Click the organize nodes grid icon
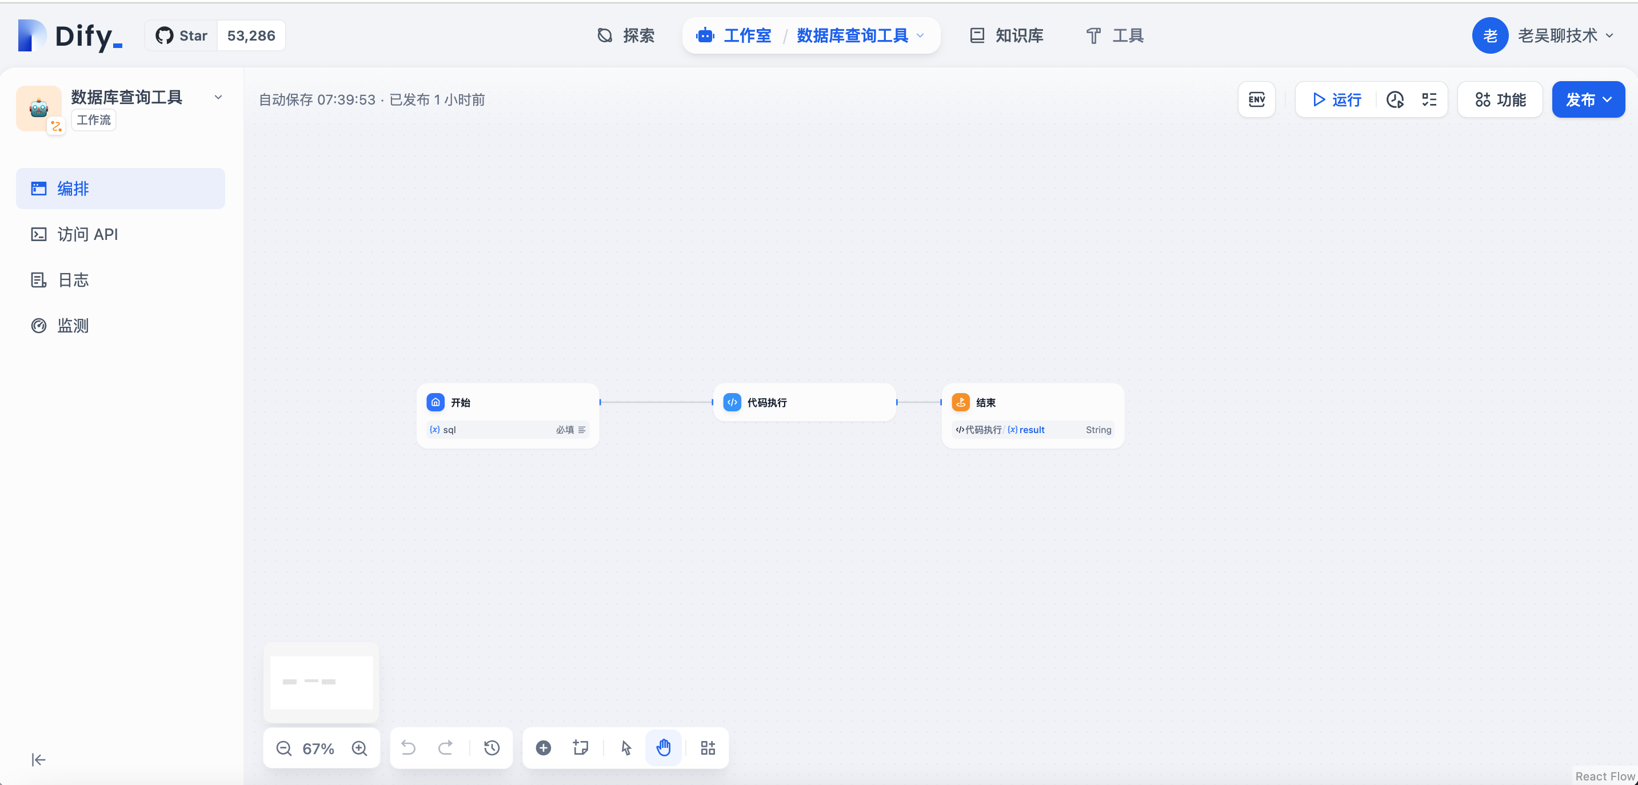Viewport: 1638px width, 785px height. click(708, 748)
